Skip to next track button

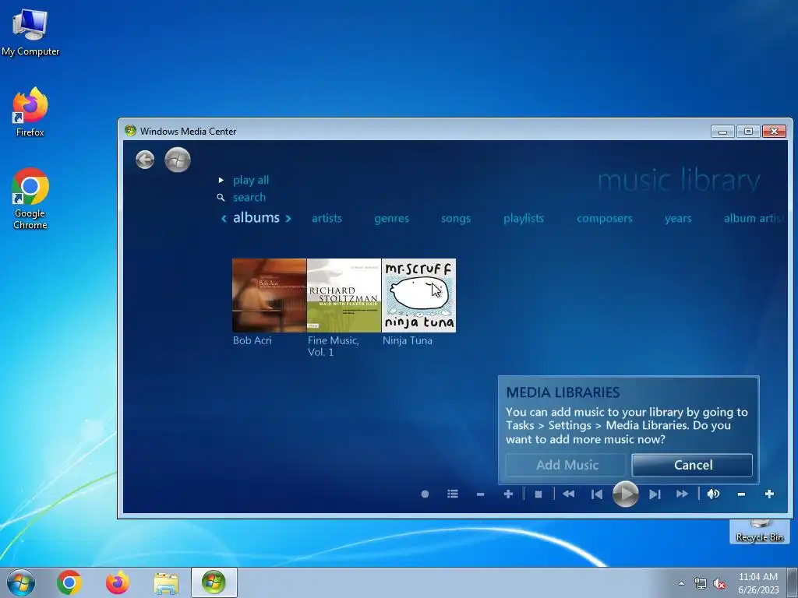coord(655,494)
